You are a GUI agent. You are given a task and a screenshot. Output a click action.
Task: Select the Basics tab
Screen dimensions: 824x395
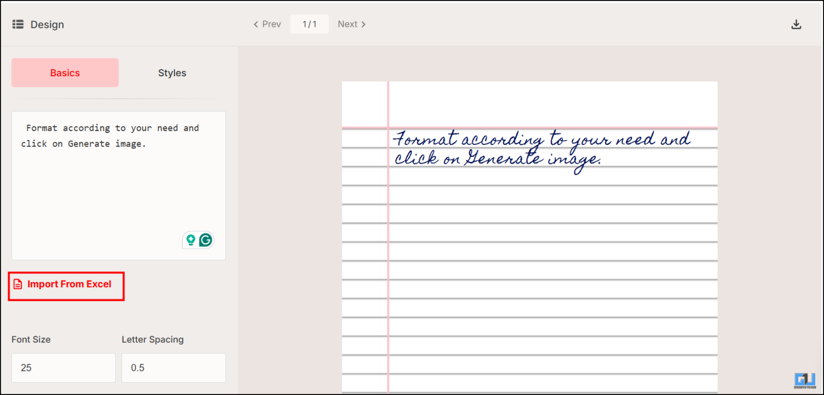pos(64,72)
